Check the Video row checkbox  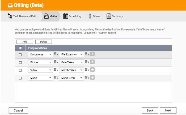[x=20, y=70]
